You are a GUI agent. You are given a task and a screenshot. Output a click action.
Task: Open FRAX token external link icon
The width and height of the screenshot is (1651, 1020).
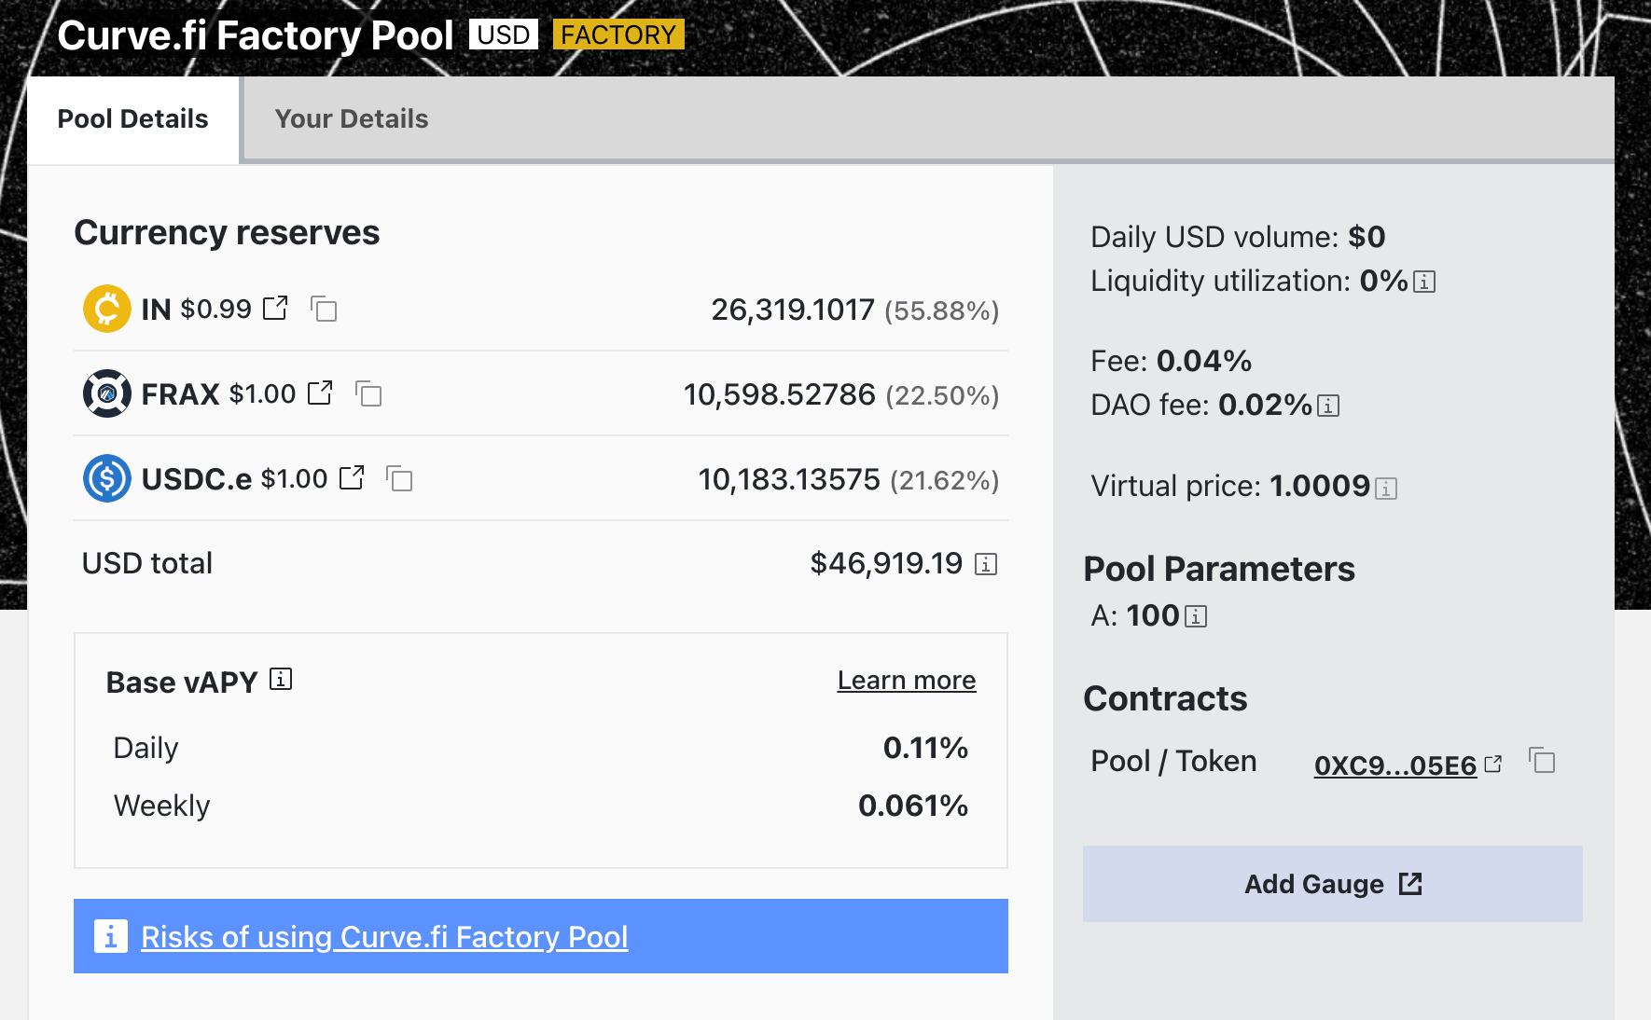coord(320,393)
